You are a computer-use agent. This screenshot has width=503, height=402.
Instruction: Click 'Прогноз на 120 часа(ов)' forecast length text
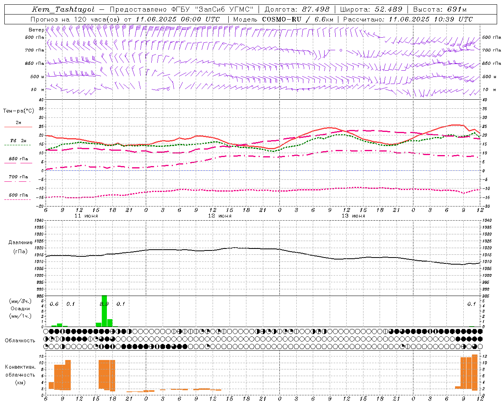pyautogui.click(x=75, y=19)
